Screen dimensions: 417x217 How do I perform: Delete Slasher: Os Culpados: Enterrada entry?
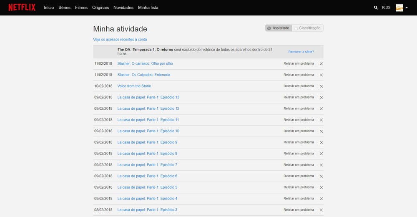pos(321,75)
